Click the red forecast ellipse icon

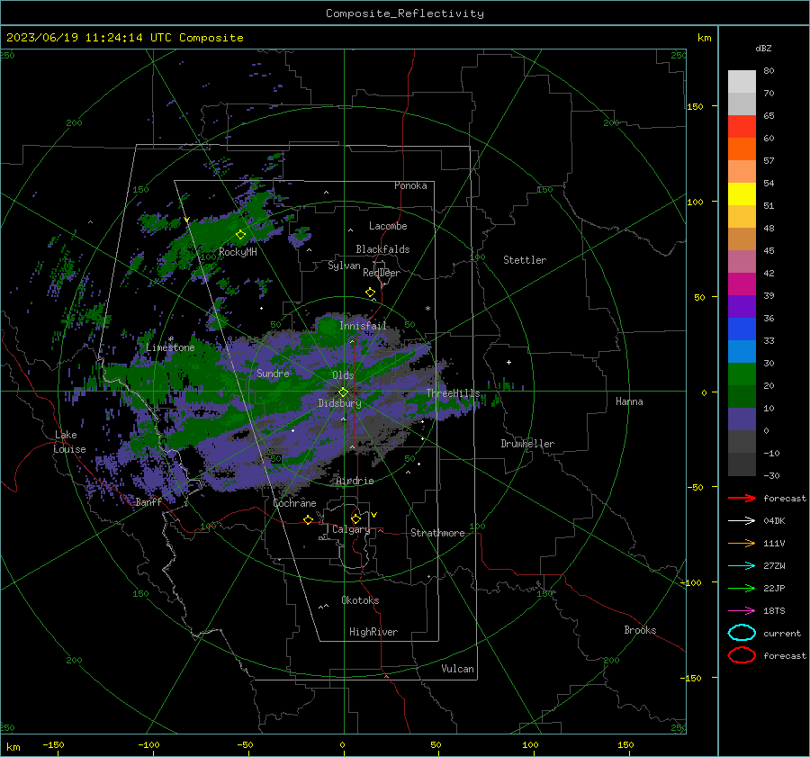coord(742,655)
